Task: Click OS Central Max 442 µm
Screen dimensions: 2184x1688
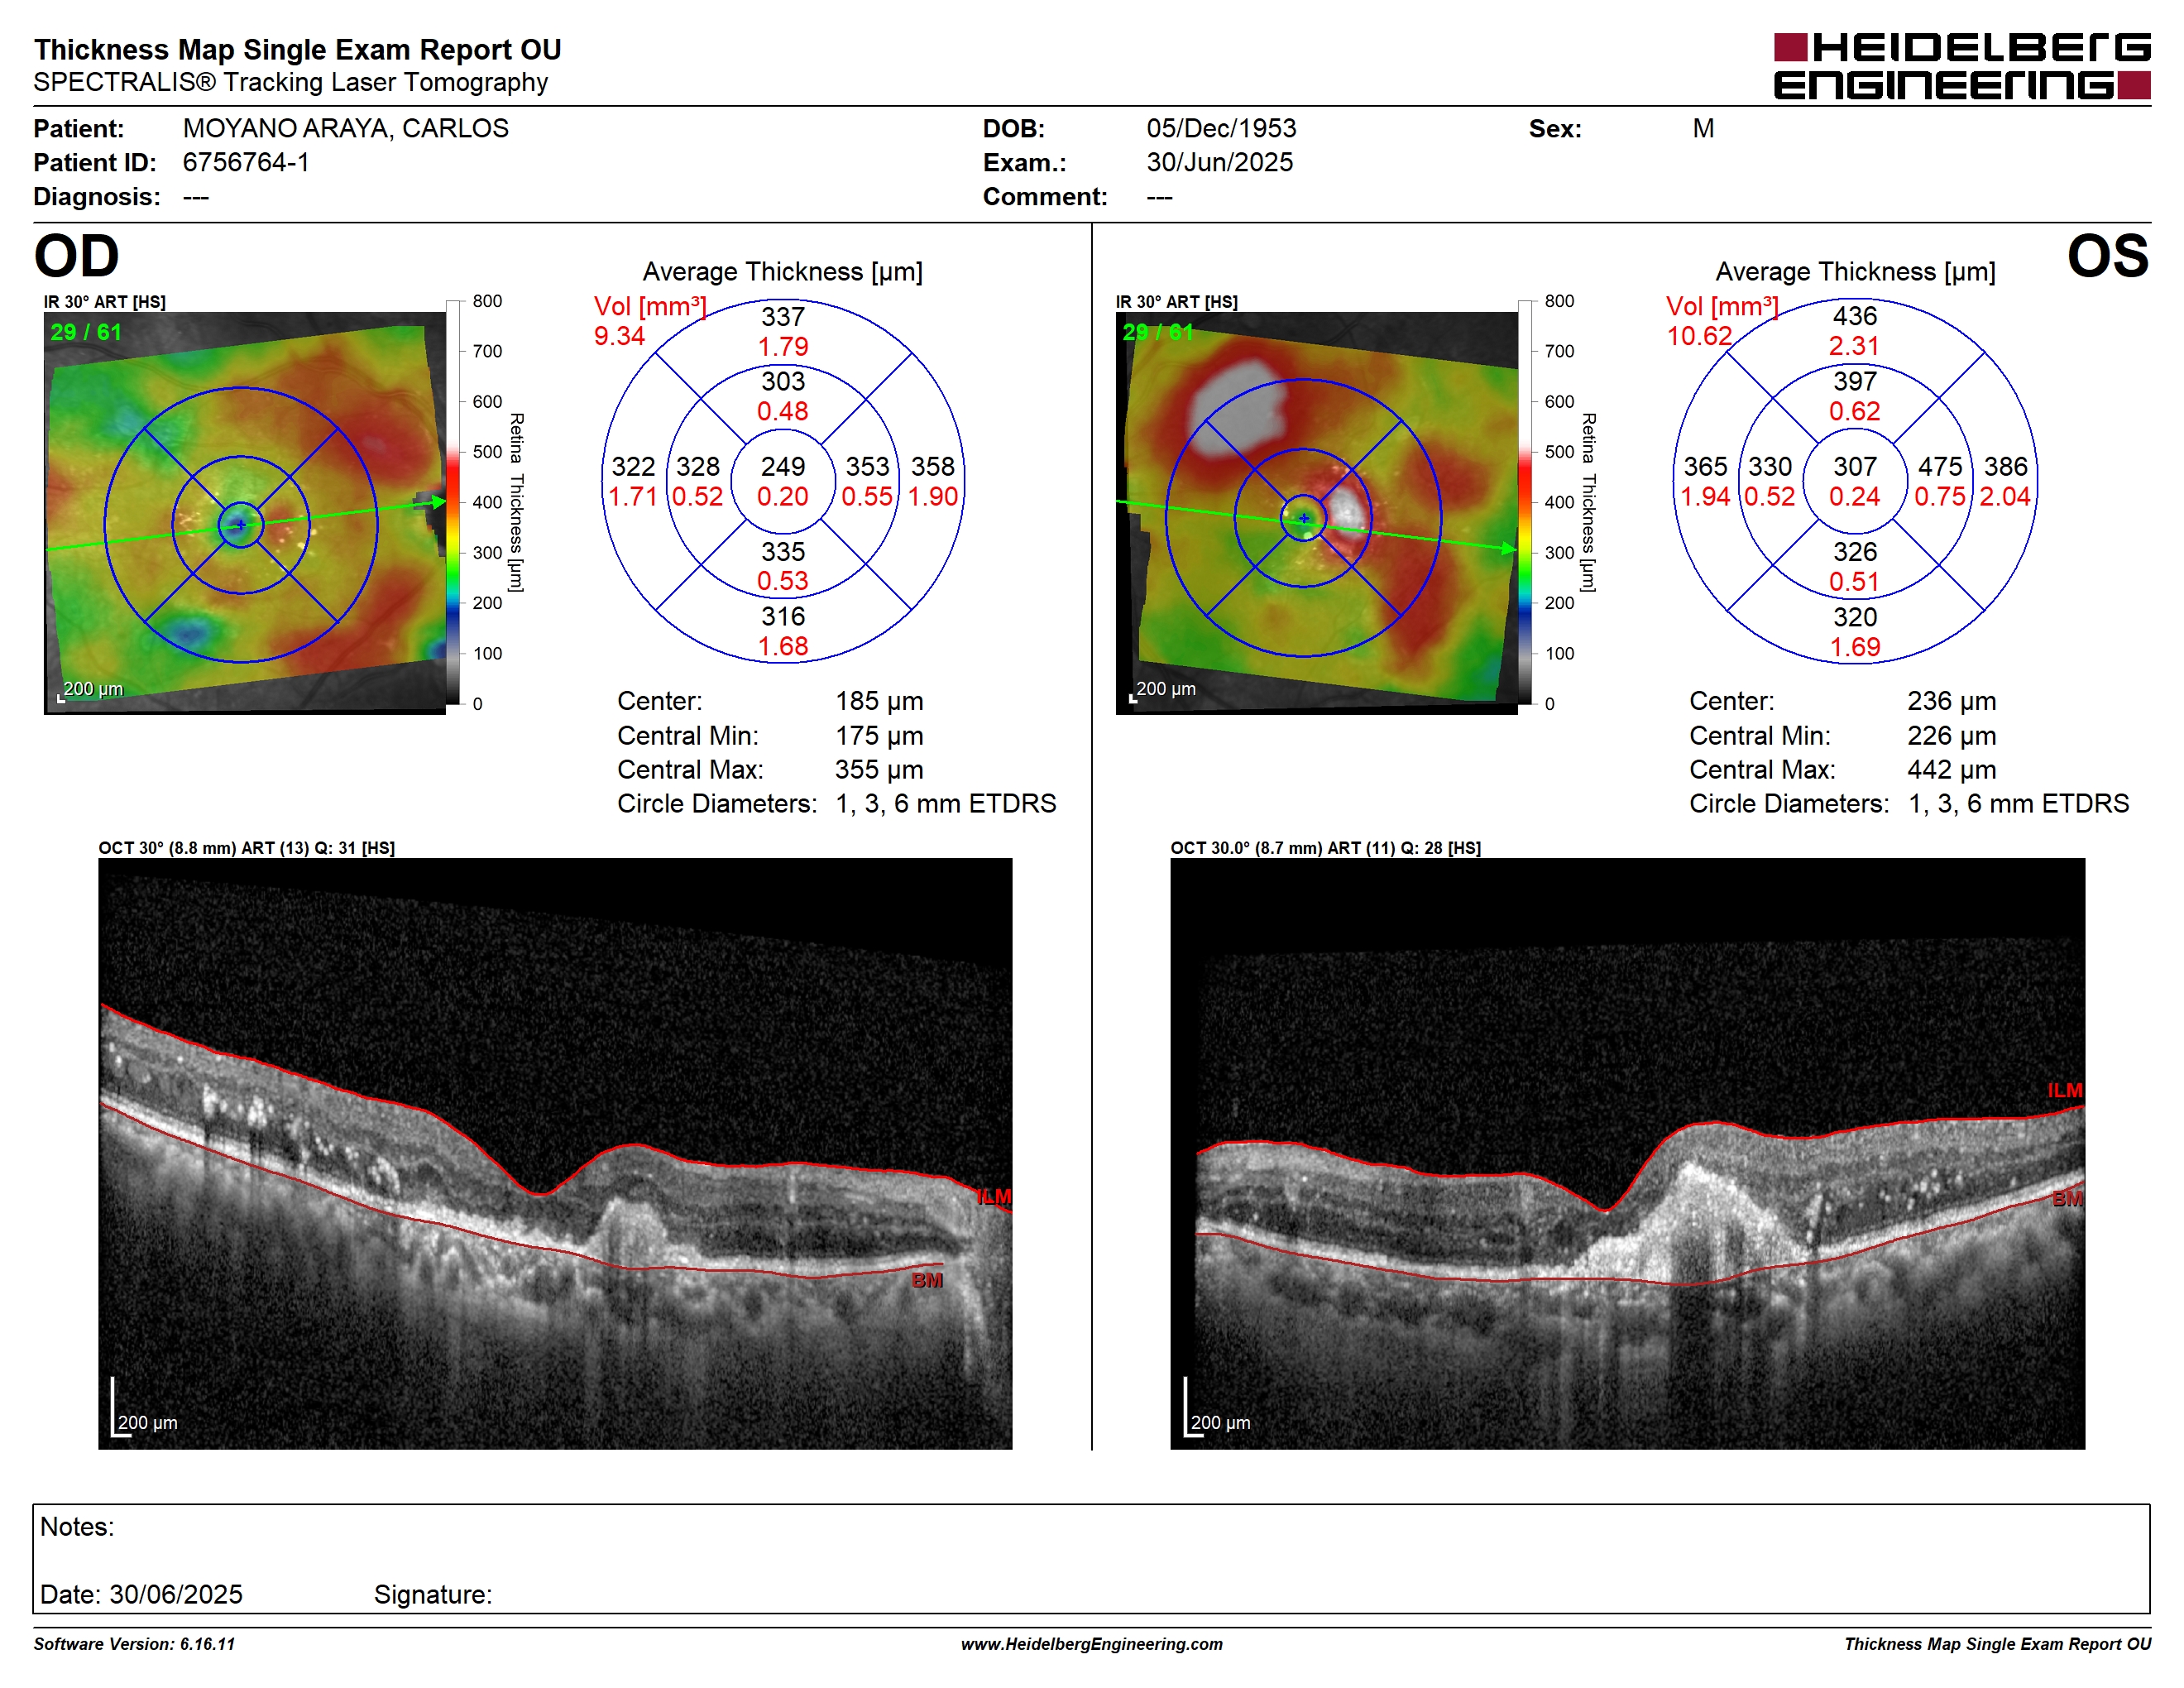Action: (x=1951, y=770)
